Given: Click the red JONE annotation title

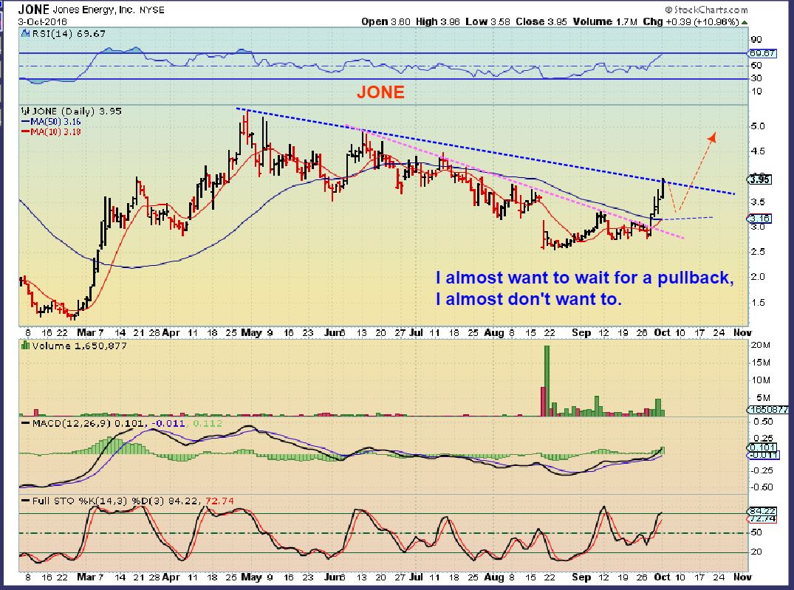Looking at the screenshot, I should click(380, 92).
